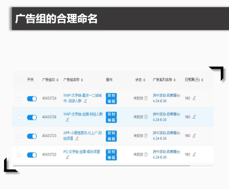Edit daily budget pencil in row 40433723
The width and height of the screenshot is (229, 189).
194,136
